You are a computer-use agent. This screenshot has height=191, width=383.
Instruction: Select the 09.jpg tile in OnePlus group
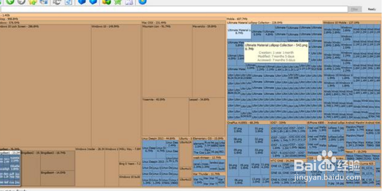tap(238, 151)
